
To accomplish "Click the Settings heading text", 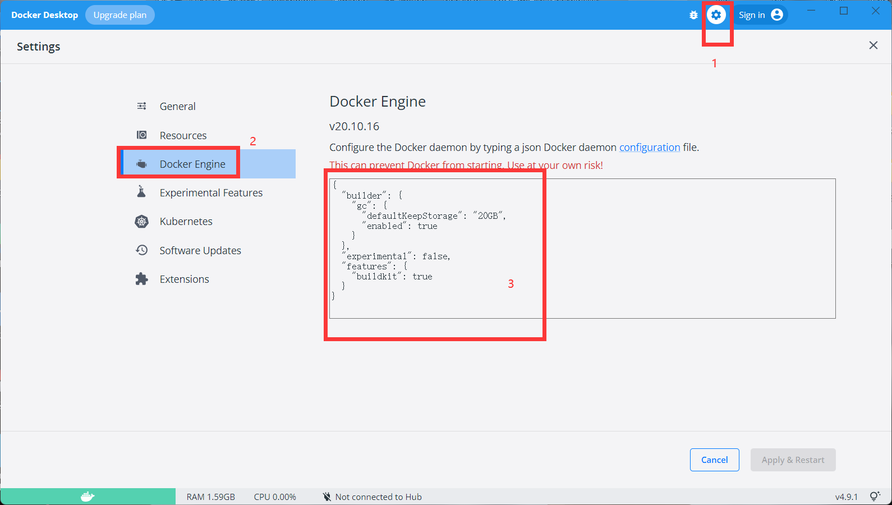I will click(x=39, y=47).
